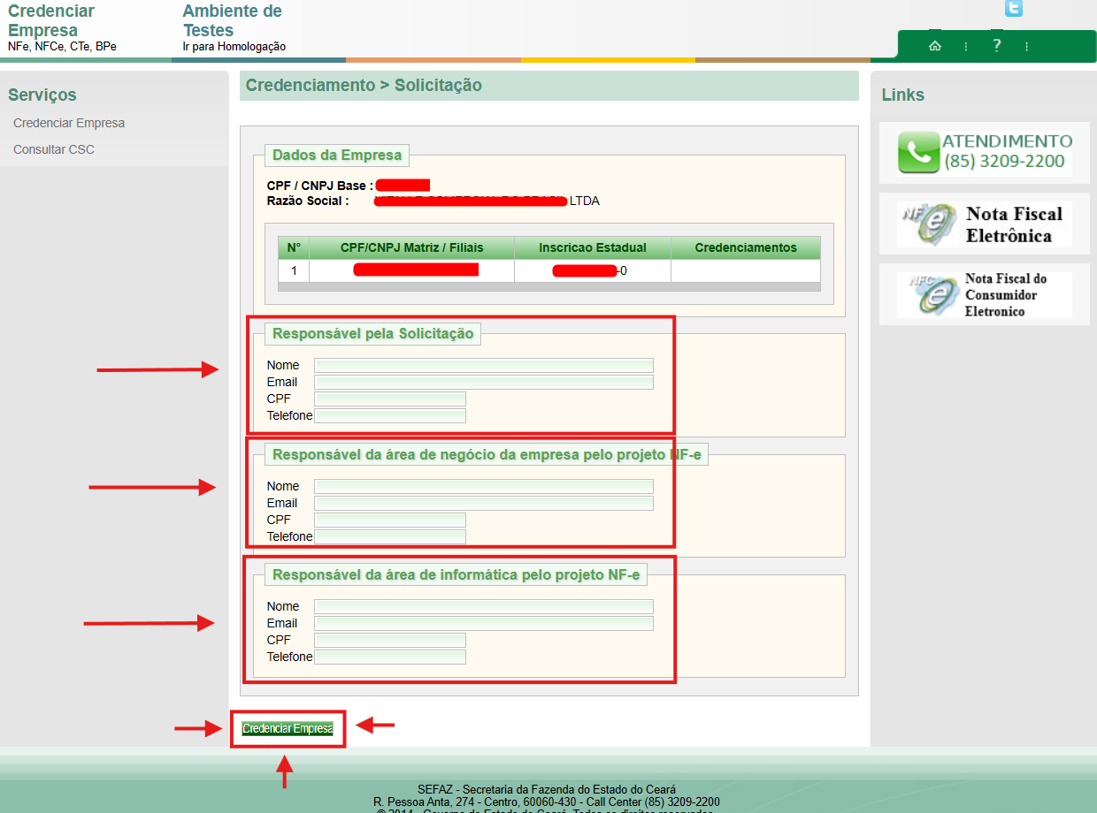Open help via the question mark icon

pyautogui.click(x=996, y=45)
